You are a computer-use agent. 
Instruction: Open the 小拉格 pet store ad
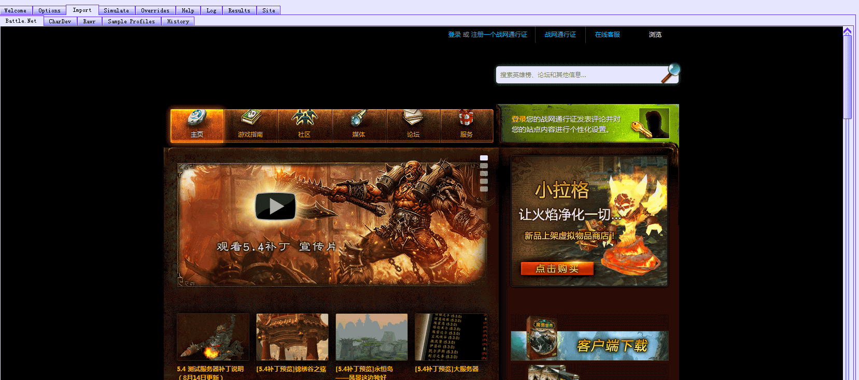[589, 221]
